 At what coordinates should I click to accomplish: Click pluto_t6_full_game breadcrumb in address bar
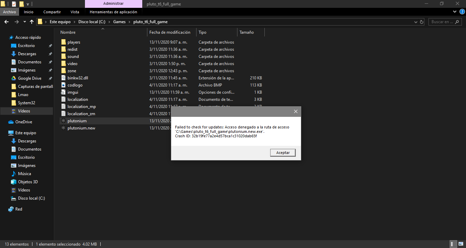150,22
